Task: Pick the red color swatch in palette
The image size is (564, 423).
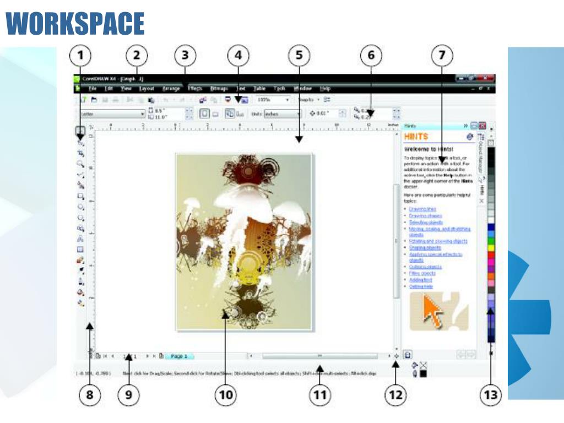Action: (x=491, y=255)
